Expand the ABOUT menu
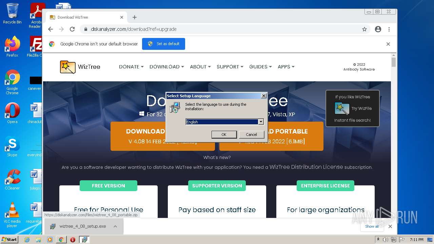Viewport: 434px width, 244px height. pos(200,67)
